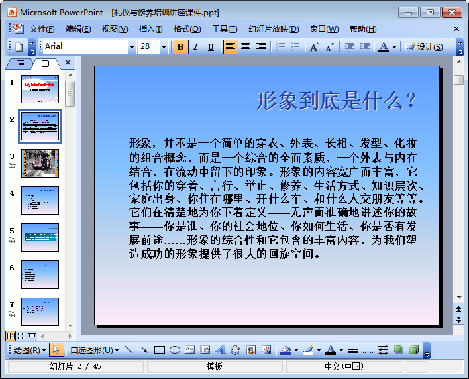Toggle Underline formatting

tap(211, 47)
